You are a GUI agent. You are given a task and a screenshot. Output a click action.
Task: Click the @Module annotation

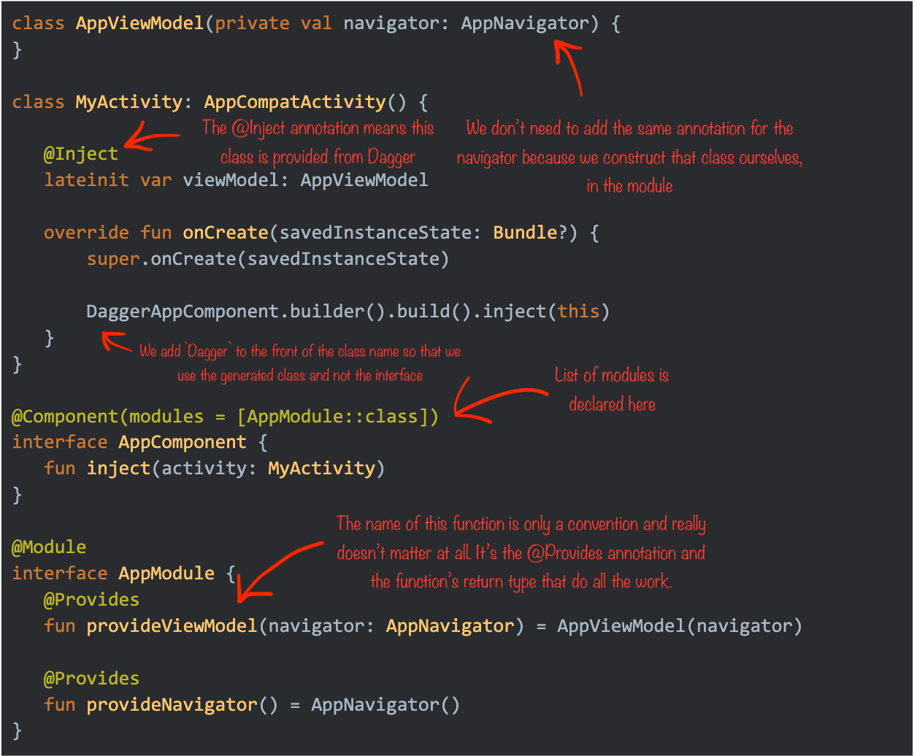(49, 547)
